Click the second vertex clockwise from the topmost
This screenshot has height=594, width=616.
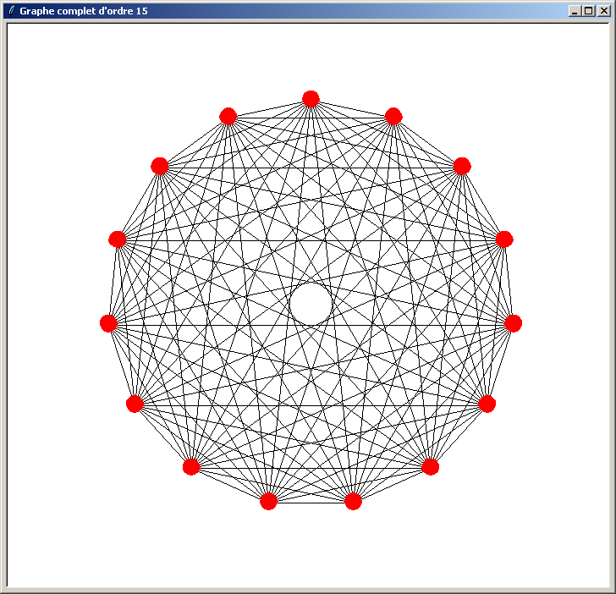click(461, 166)
